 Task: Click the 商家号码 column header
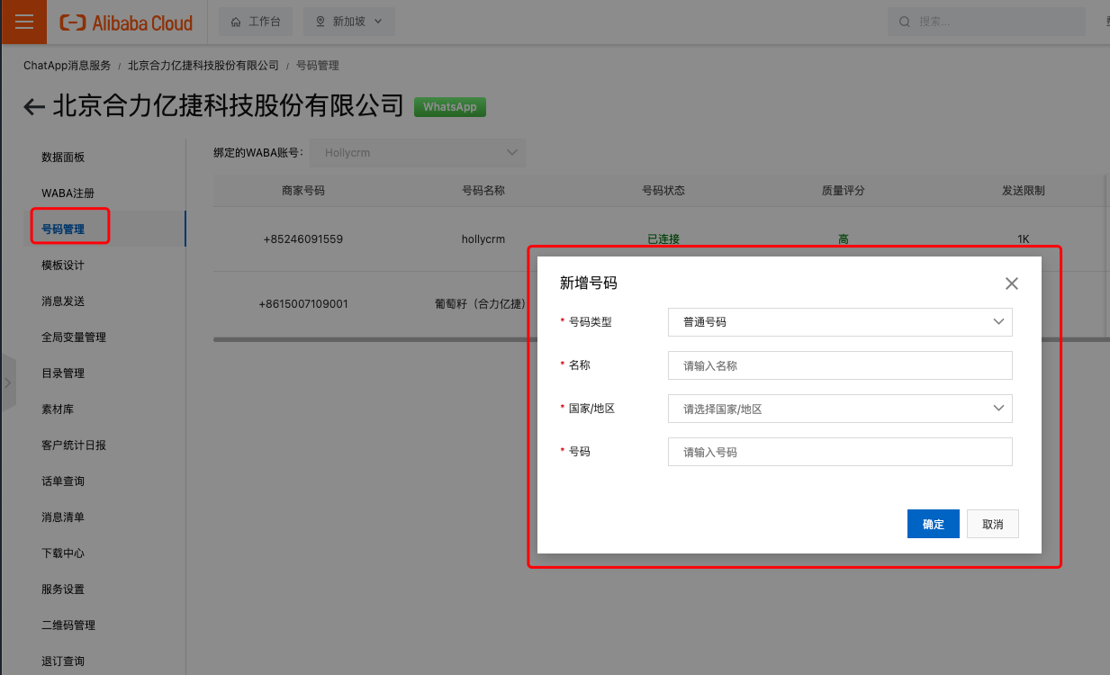click(303, 191)
